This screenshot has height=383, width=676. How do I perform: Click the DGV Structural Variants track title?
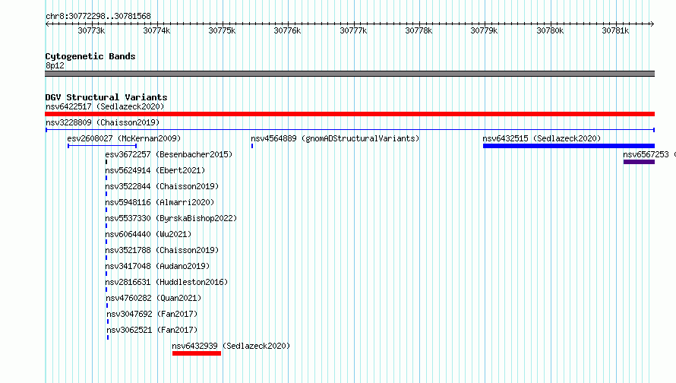coord(106,97)
